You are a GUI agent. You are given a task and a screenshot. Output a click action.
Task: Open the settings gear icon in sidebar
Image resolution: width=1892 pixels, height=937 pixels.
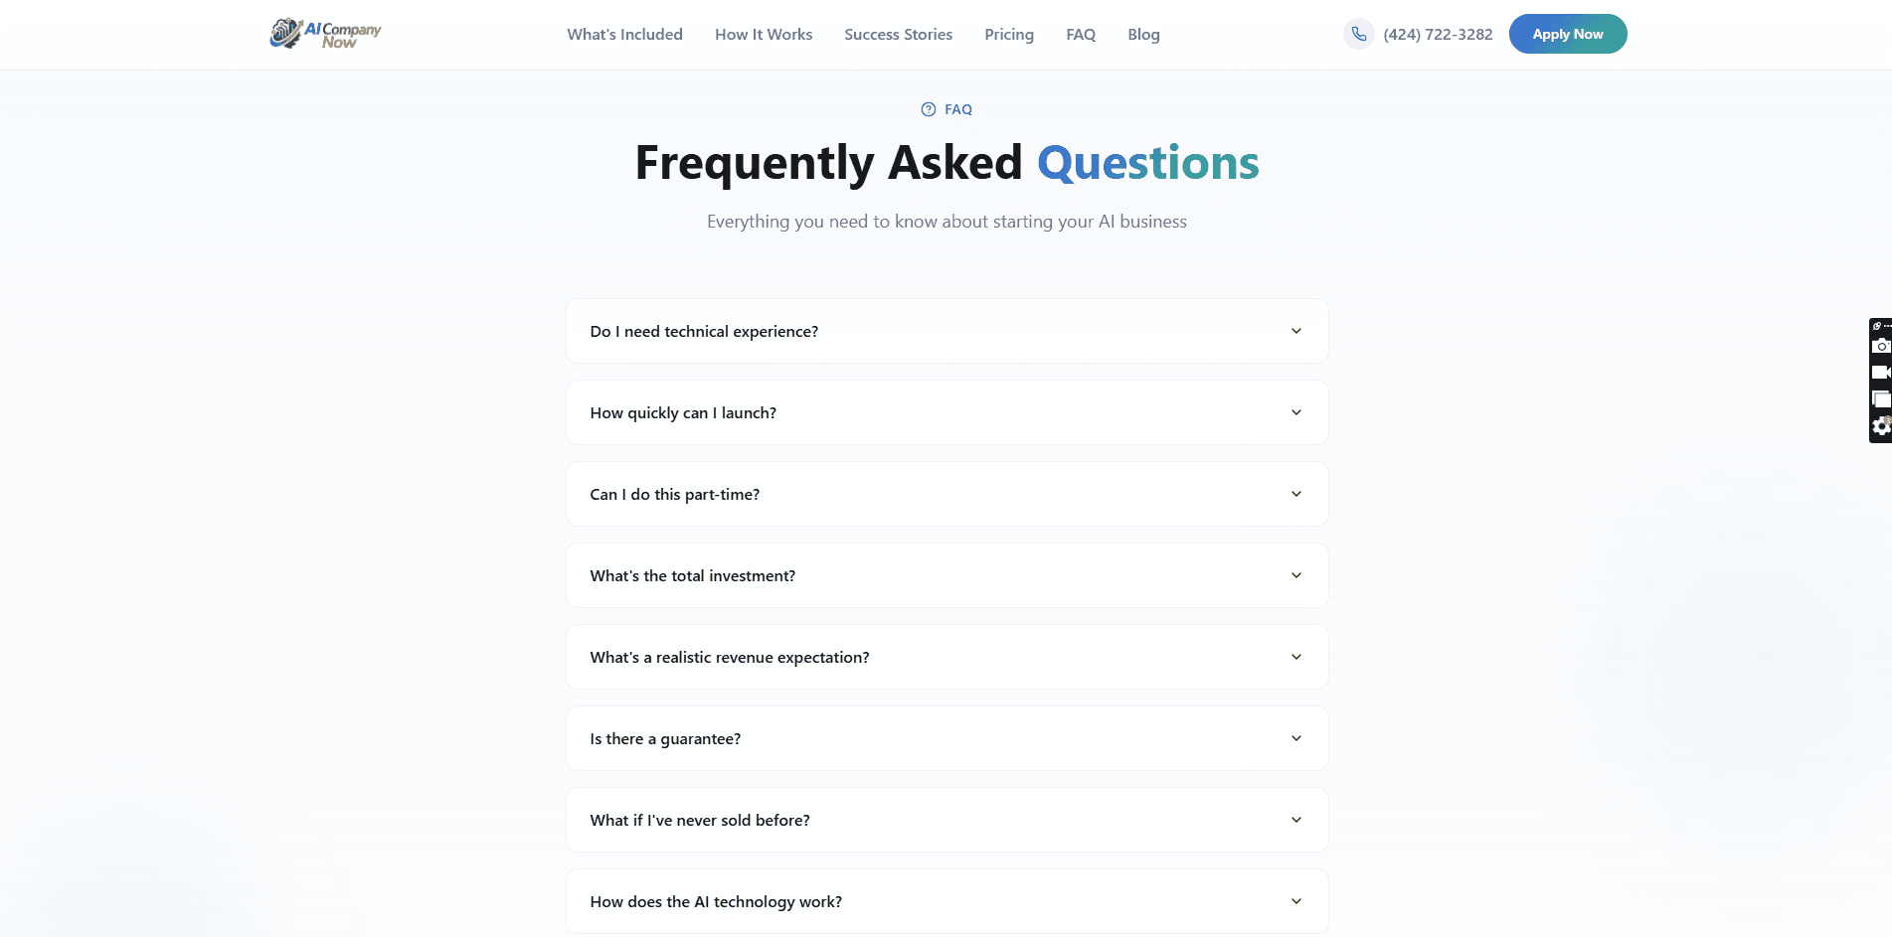pos(1879,424)
